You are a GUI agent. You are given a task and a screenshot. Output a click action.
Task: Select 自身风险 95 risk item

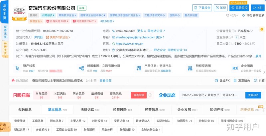tap(41, 95)
